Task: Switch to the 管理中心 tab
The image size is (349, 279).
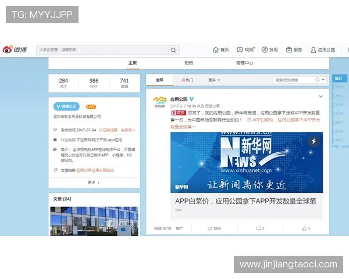Action: point(245,63)
